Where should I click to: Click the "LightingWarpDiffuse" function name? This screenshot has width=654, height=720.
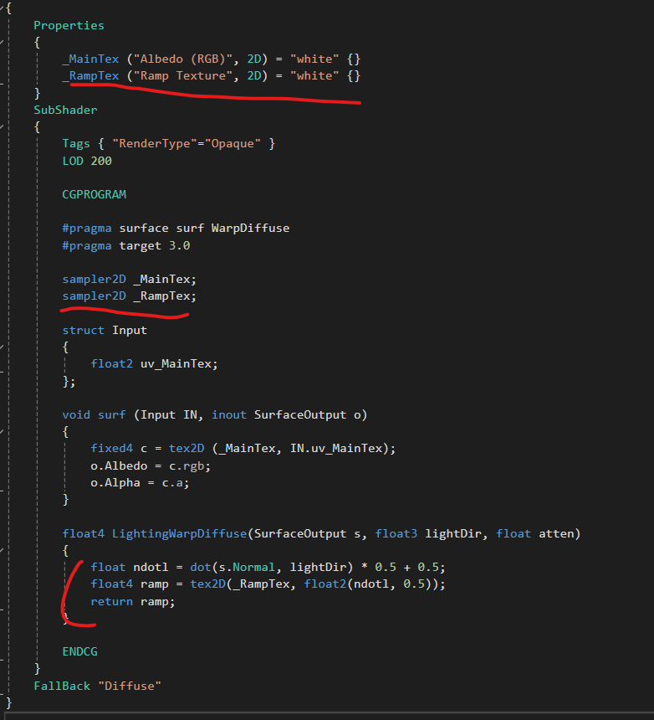[179, 534]
